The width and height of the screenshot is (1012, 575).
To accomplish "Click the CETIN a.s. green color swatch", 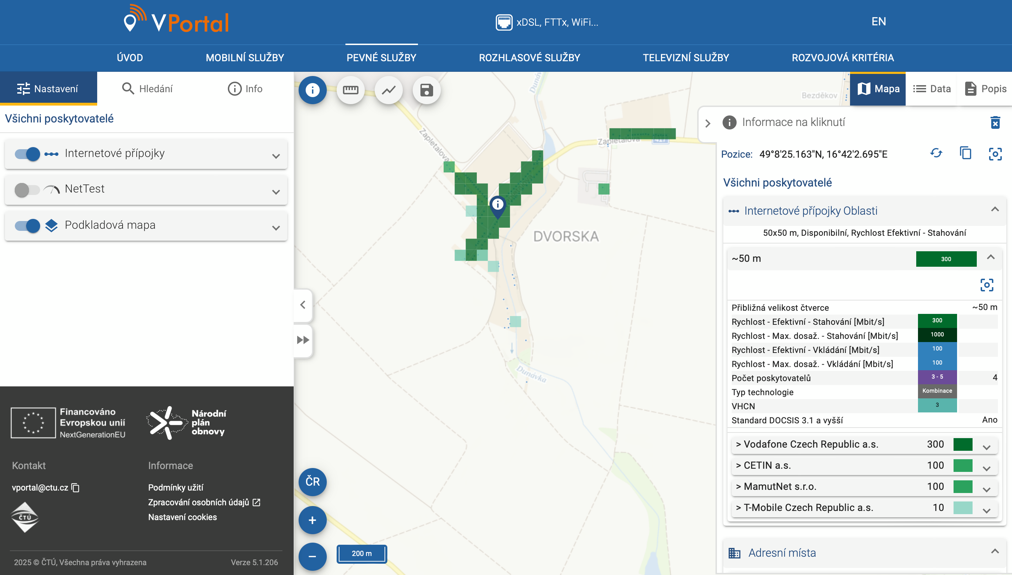I will 963,465.
